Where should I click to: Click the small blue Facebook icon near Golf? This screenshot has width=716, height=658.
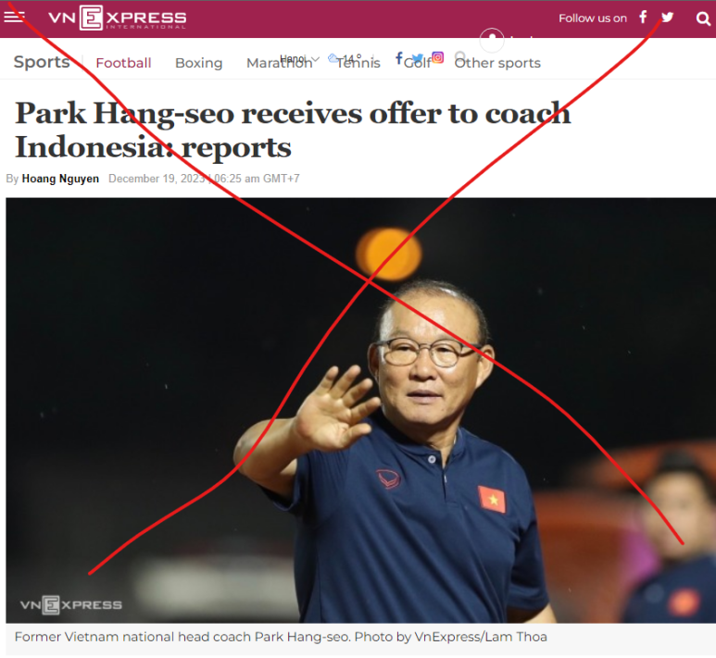click(398, 58)
